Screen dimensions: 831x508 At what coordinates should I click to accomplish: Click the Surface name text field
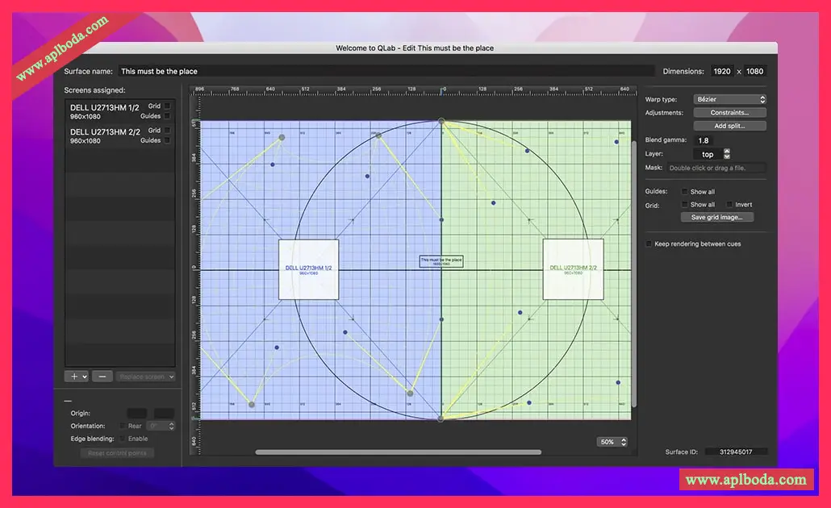point(386,71)
